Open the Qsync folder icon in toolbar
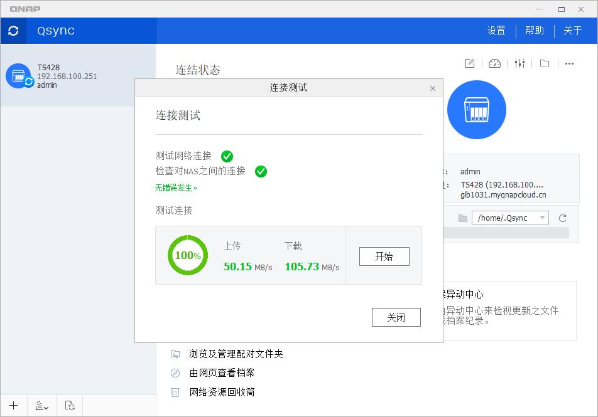Image resolution: width=598 pixels, height=417 pixels. [544, 63]
